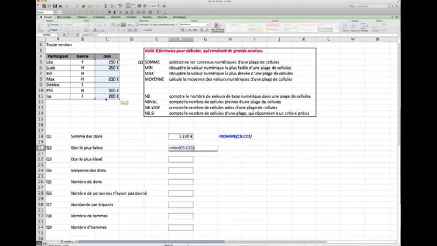This screenshot has width=437, height=246.
Task: Select the Toute version cell
Action: (59, 45)
